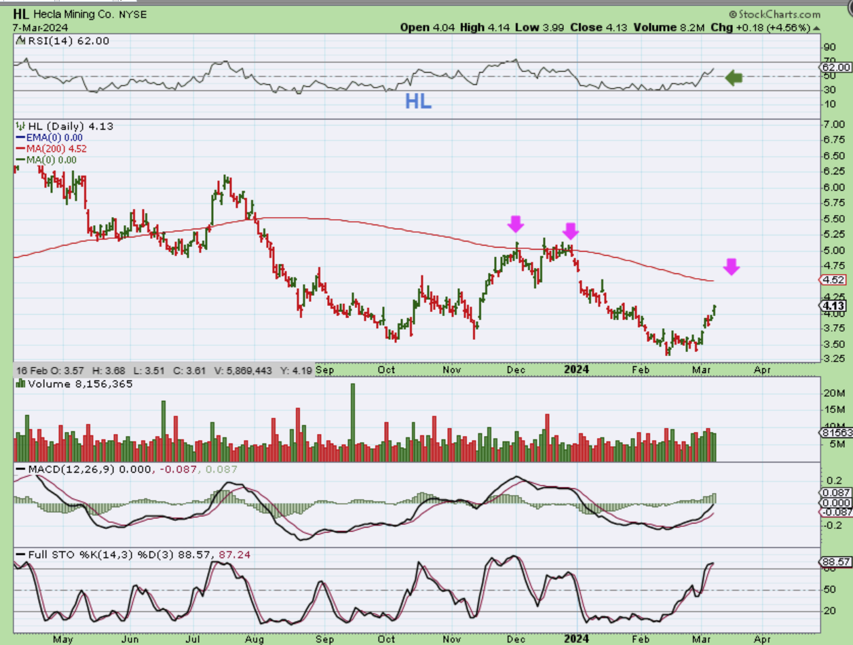Click the Hecla Mining Co. company name
The height and width of the screenshot is (645, 853).
pyautogui.click(x=75, y=15)
